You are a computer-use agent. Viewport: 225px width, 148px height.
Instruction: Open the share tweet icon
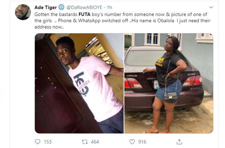pyautogui.click(x=179, y=142)
